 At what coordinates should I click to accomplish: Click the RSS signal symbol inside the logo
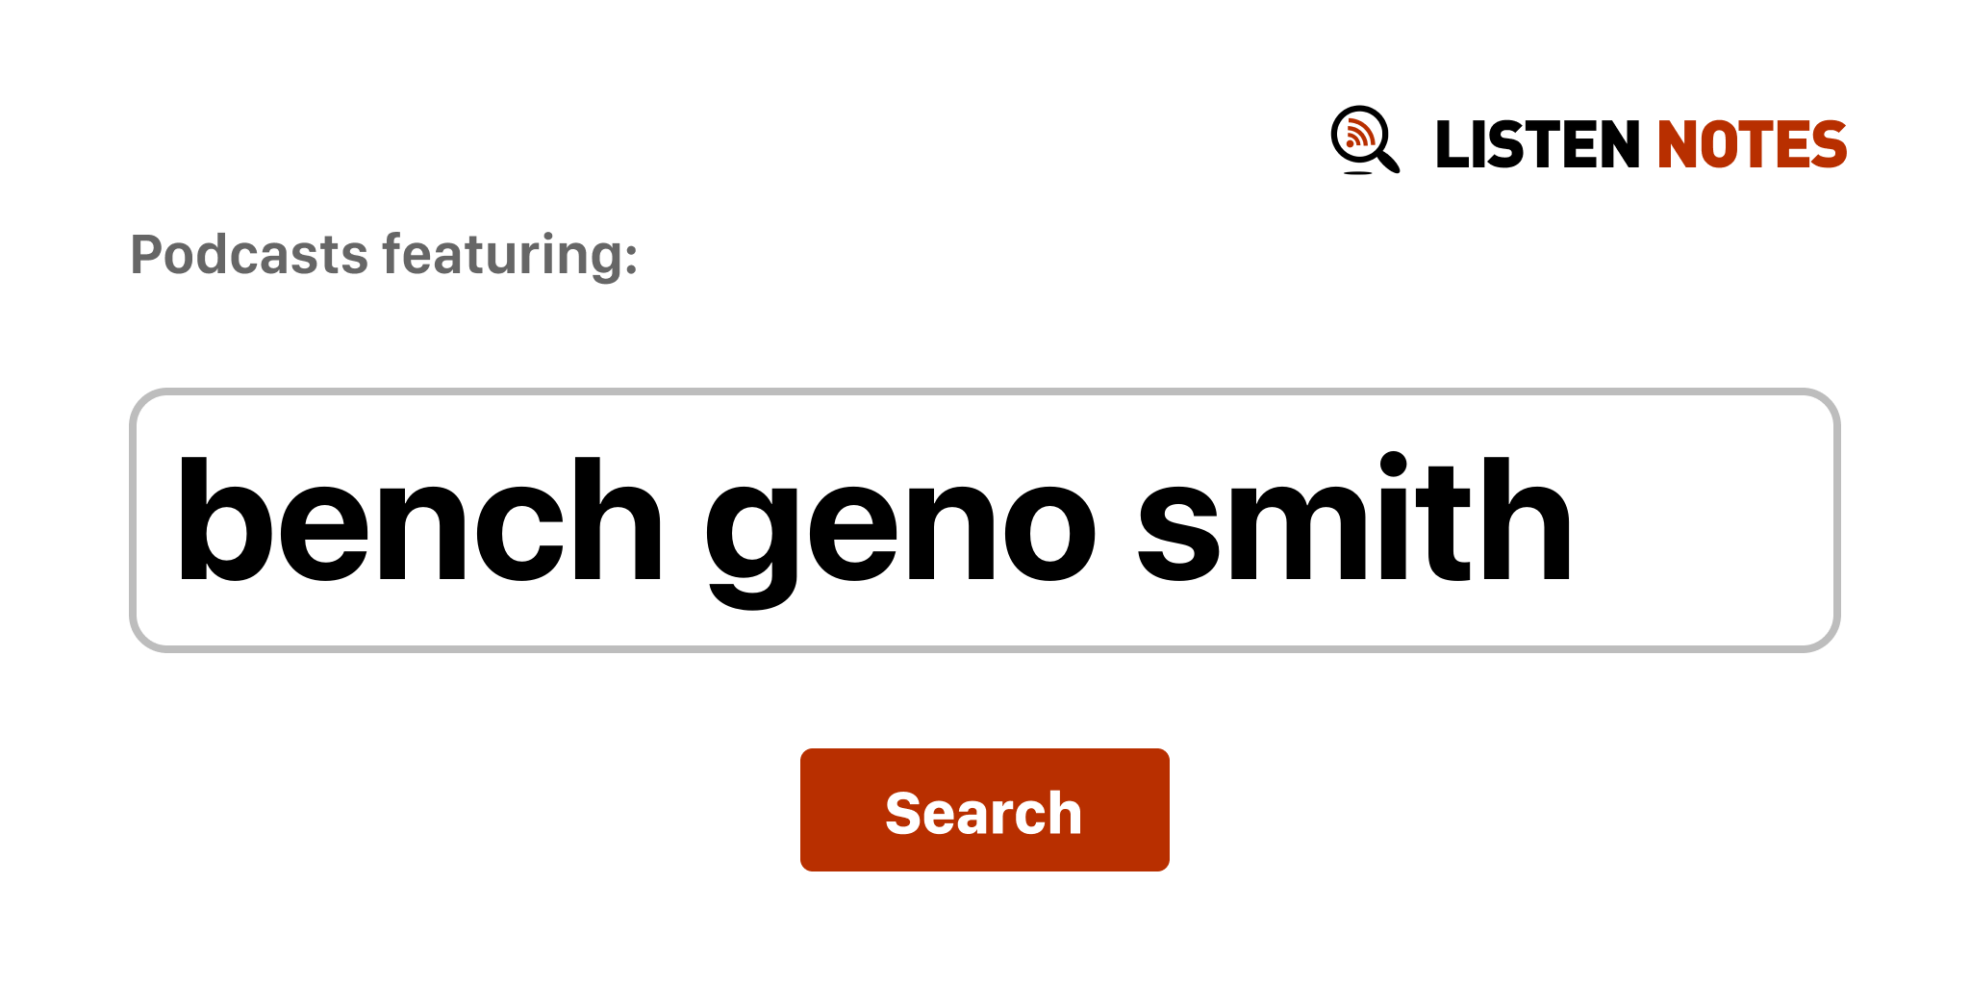coord(1358,134)
